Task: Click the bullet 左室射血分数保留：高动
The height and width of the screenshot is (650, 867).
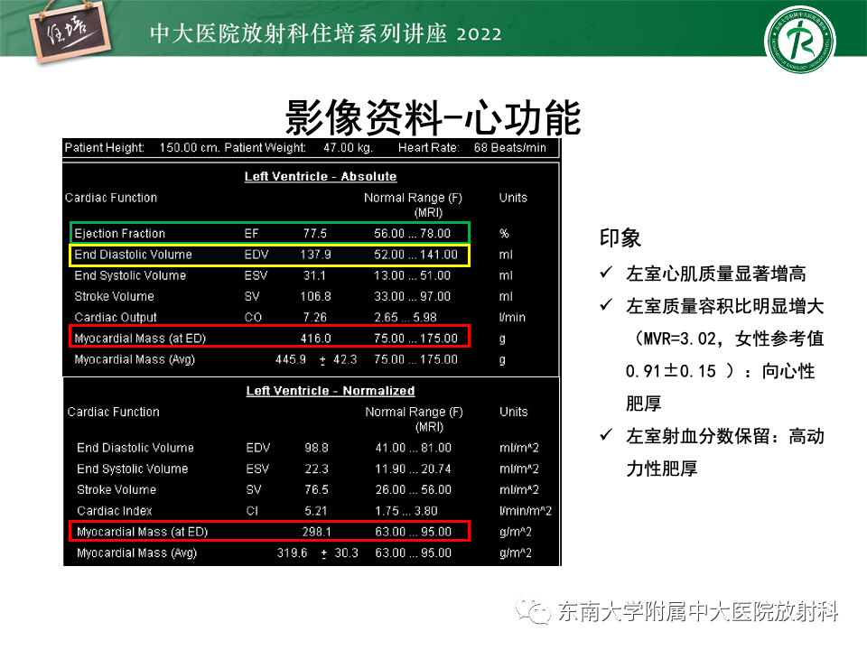Action: point(724,436)
